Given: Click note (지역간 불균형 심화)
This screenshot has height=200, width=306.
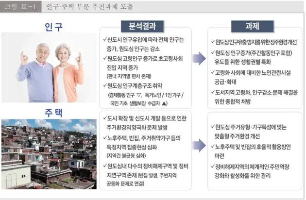Looking at the screenshot, I should [x=126, y=156].
